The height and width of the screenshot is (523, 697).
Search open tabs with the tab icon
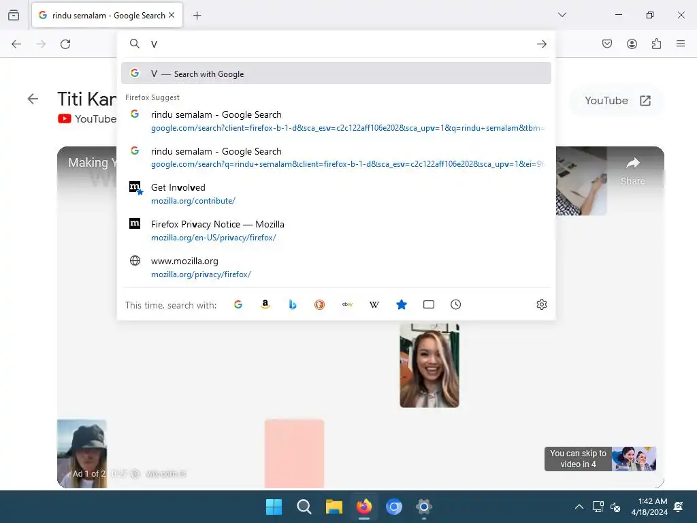[429, 304]
